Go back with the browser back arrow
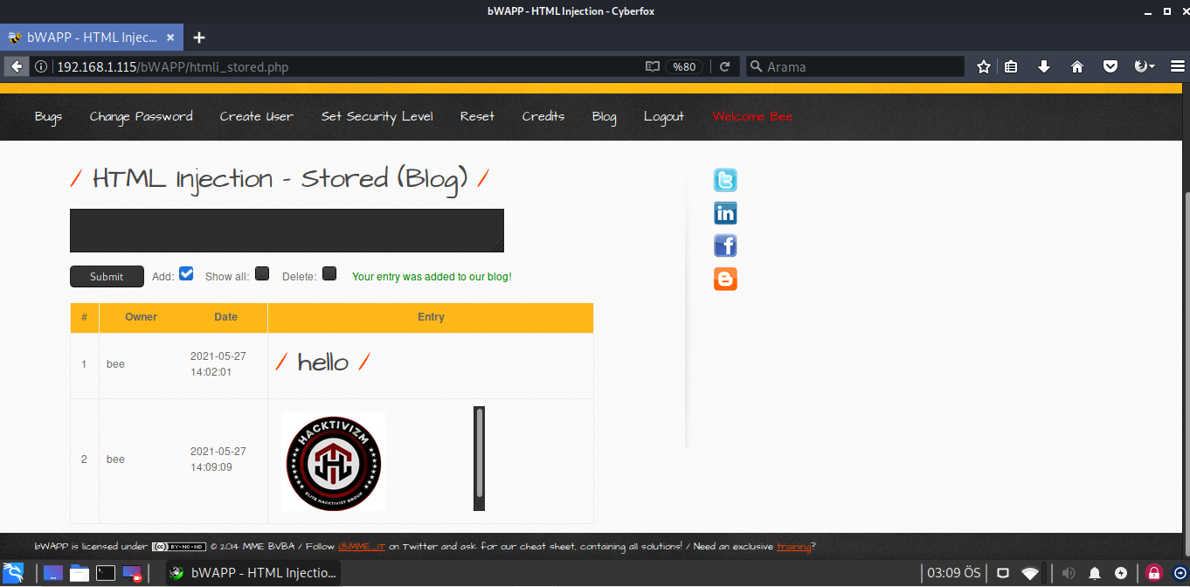 coord(16,66)
